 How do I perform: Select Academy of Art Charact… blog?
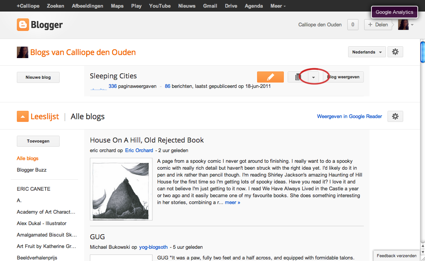click(46, 212)
